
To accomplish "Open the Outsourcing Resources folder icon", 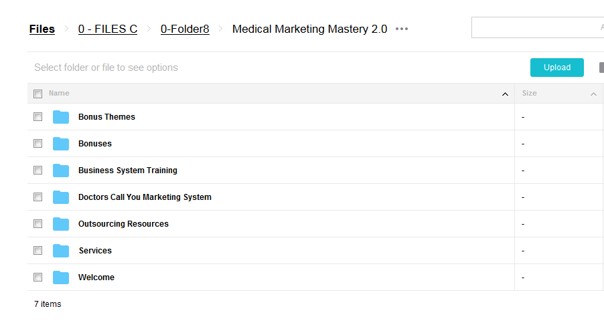I will coord(61,224).
